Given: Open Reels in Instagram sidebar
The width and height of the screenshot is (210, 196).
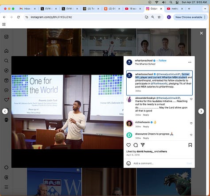Looking at the screenshot, I should pos(6,80).
